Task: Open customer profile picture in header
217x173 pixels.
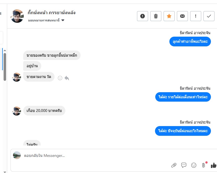Action: pos(17,16)
